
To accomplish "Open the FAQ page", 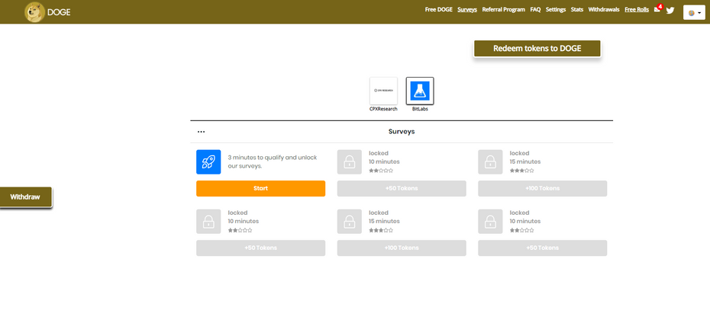I will [535, 9].
